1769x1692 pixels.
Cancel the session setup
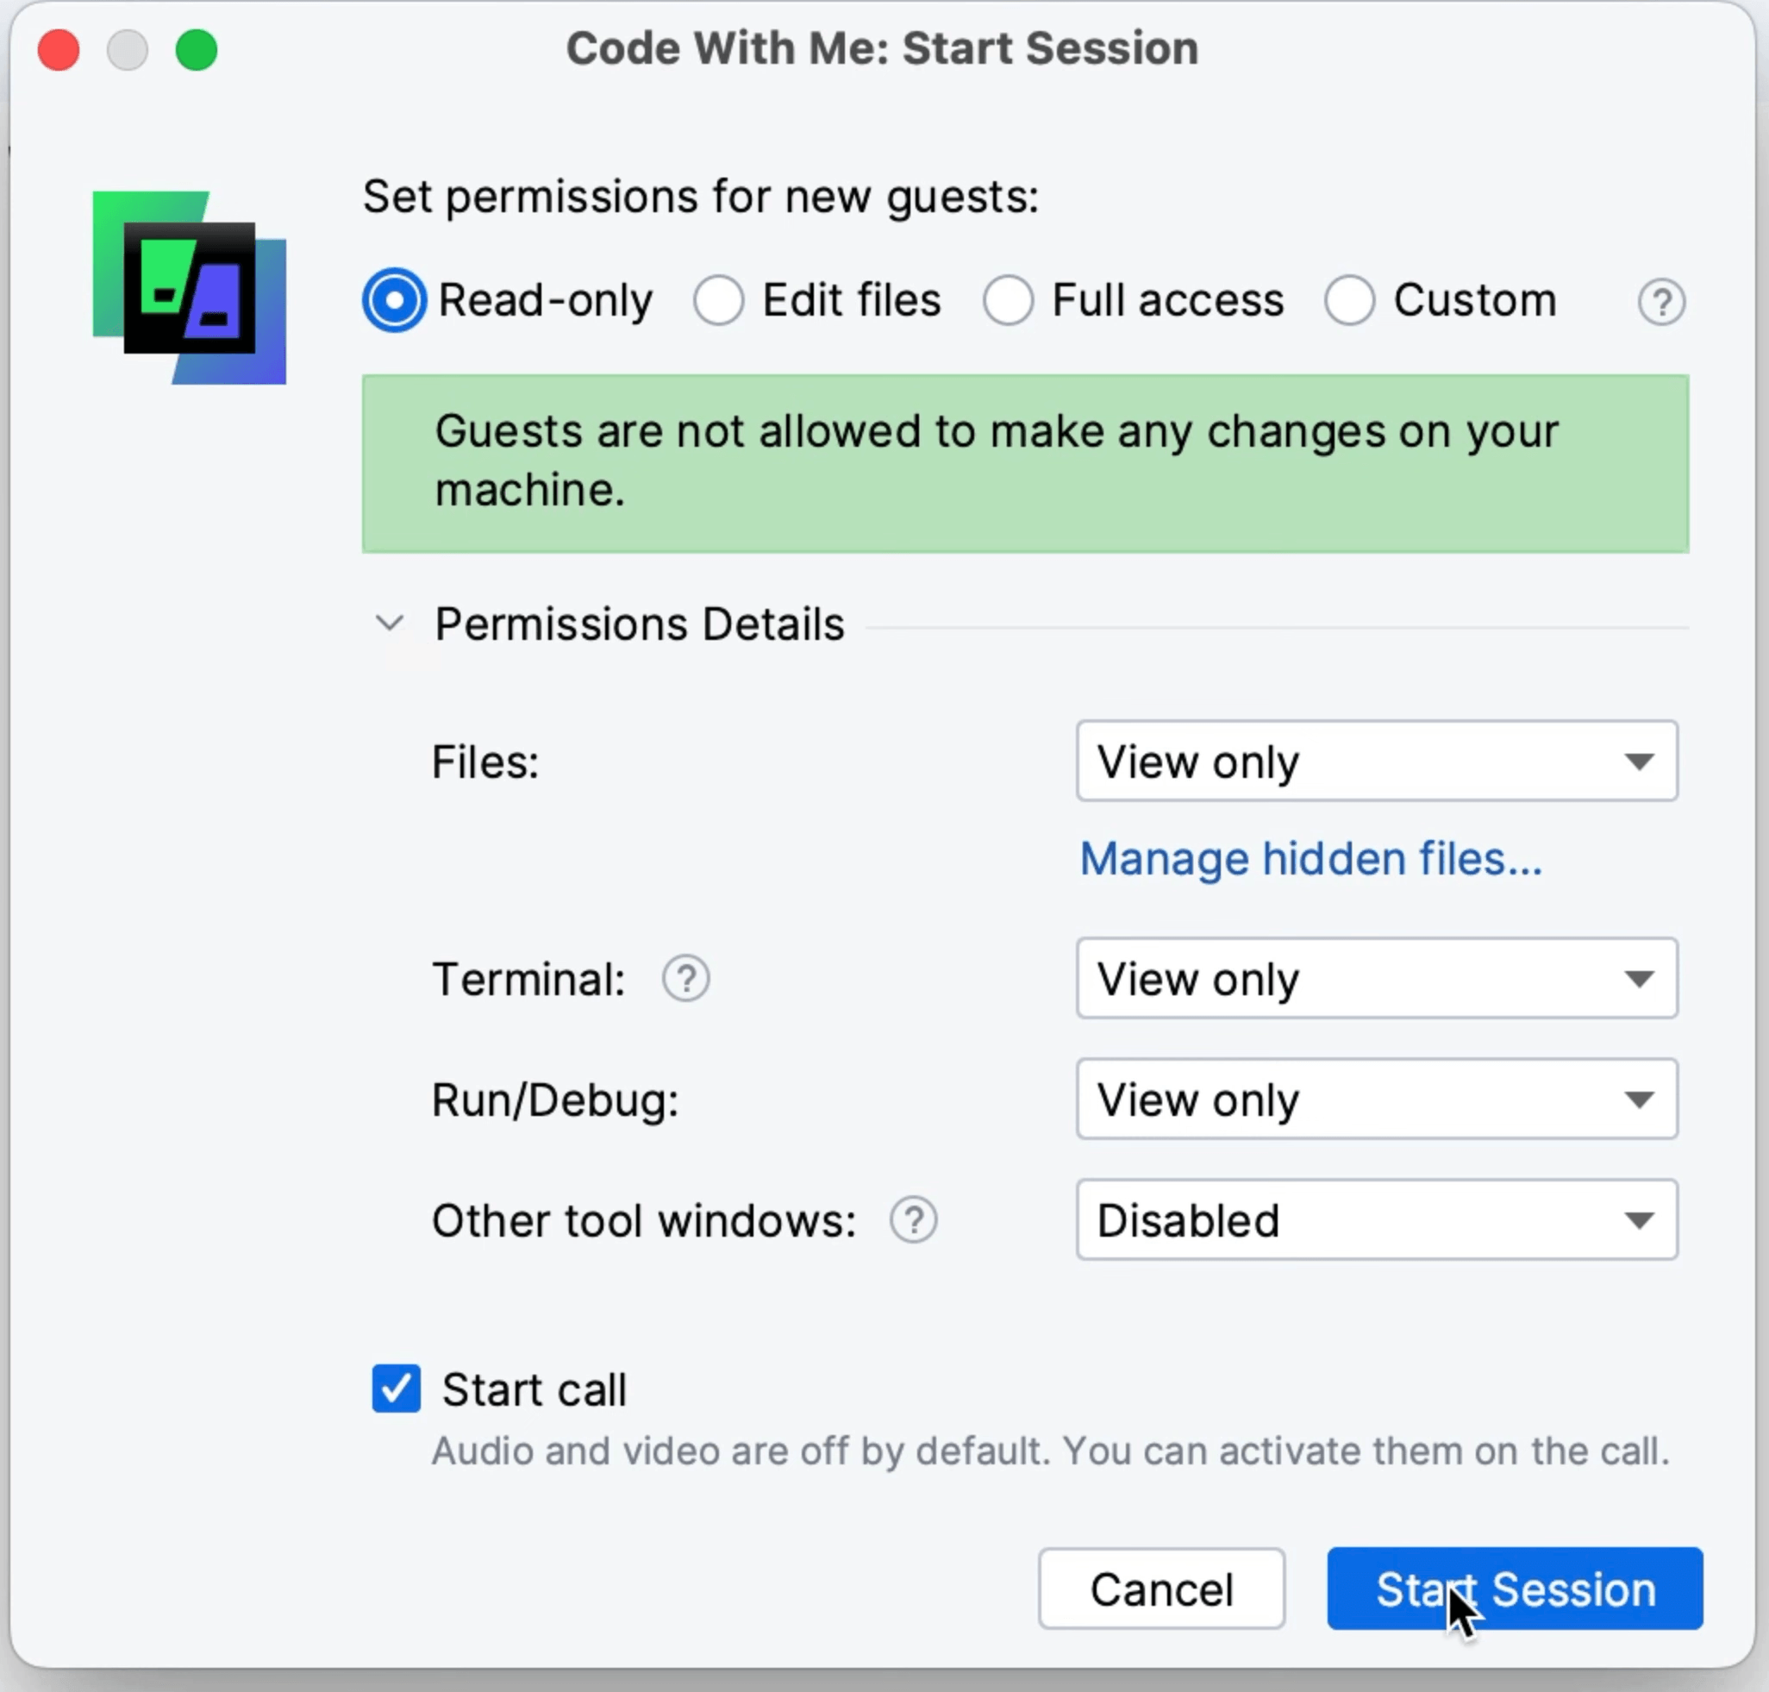(x=1160, y=1589)
